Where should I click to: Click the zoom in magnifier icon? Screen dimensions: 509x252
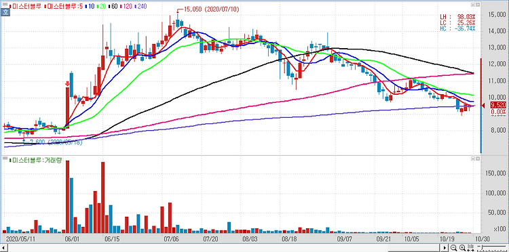[462, 248]
